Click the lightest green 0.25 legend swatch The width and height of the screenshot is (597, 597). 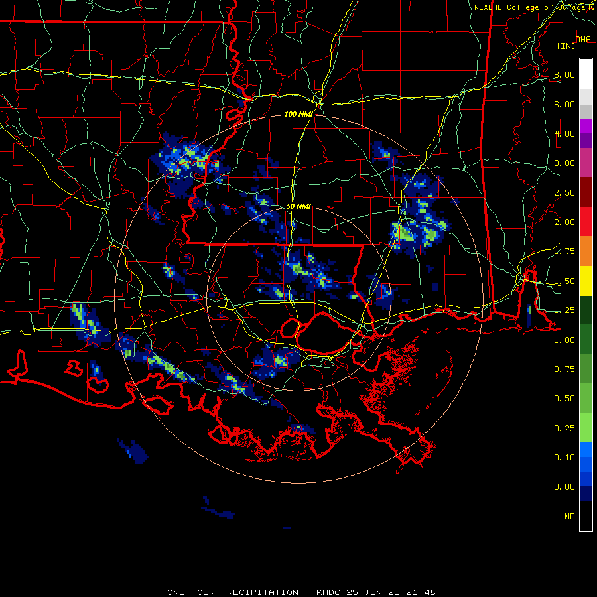click(586, 428)
